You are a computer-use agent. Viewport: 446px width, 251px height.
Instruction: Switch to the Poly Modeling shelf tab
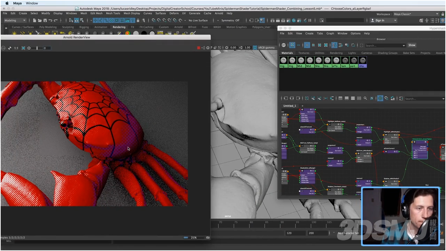[x=48, y=27]
